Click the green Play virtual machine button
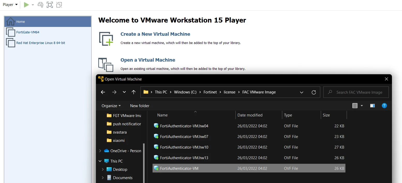This screenshot has height=183, width=402. 26,5
